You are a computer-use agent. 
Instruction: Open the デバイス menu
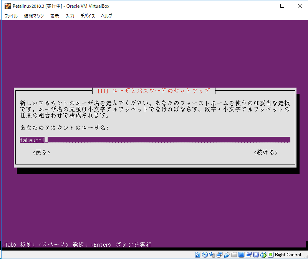(x=88, y=16)
